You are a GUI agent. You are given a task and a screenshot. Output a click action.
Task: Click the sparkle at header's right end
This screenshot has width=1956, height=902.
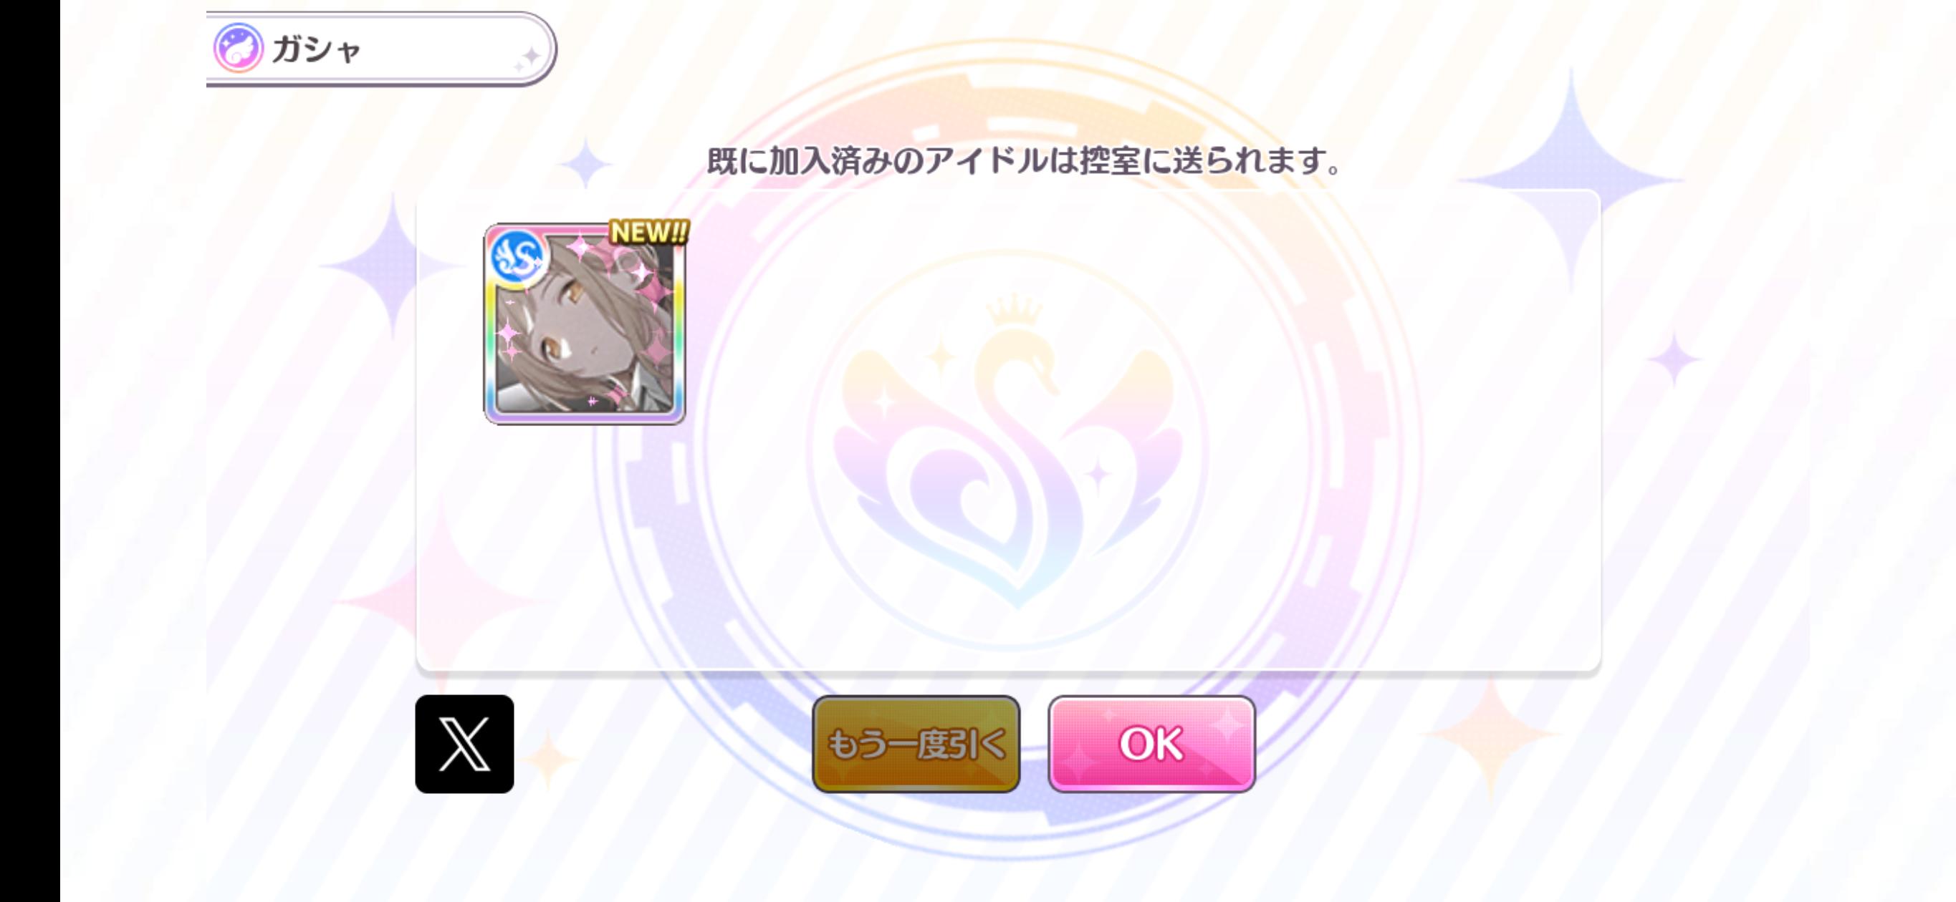click(529, 58)
